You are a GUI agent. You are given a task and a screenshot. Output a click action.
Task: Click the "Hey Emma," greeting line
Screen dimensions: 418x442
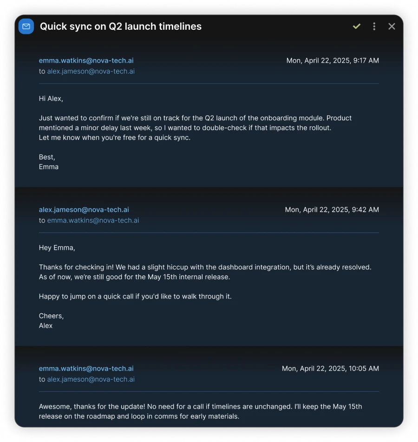(x=57, y=248)
